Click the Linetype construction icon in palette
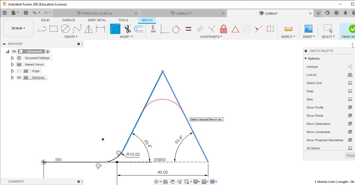 (x=350, y=67)
